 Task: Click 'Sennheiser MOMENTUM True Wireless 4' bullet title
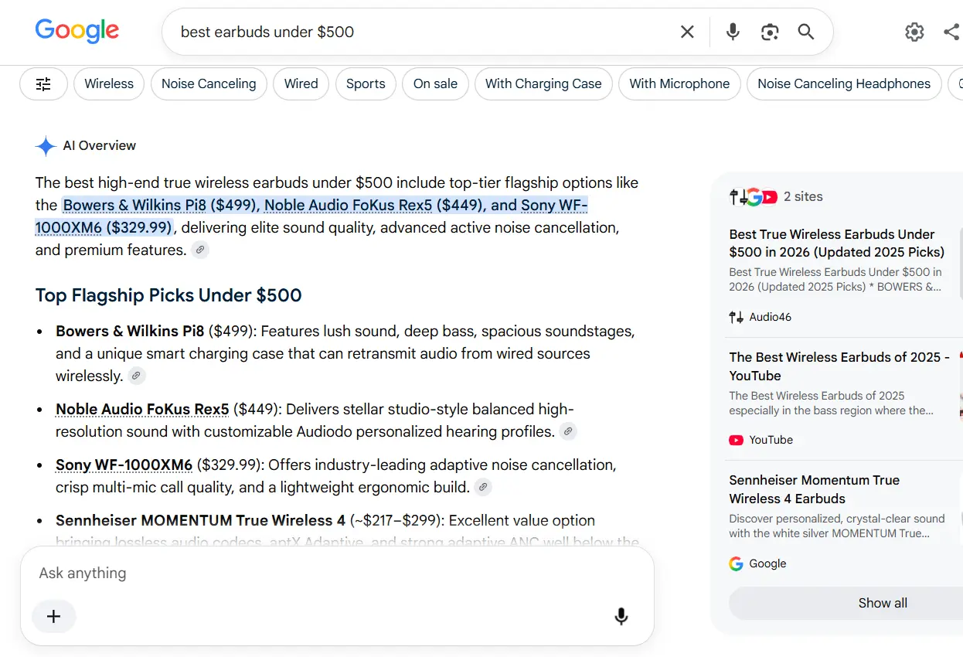[200, 520]
